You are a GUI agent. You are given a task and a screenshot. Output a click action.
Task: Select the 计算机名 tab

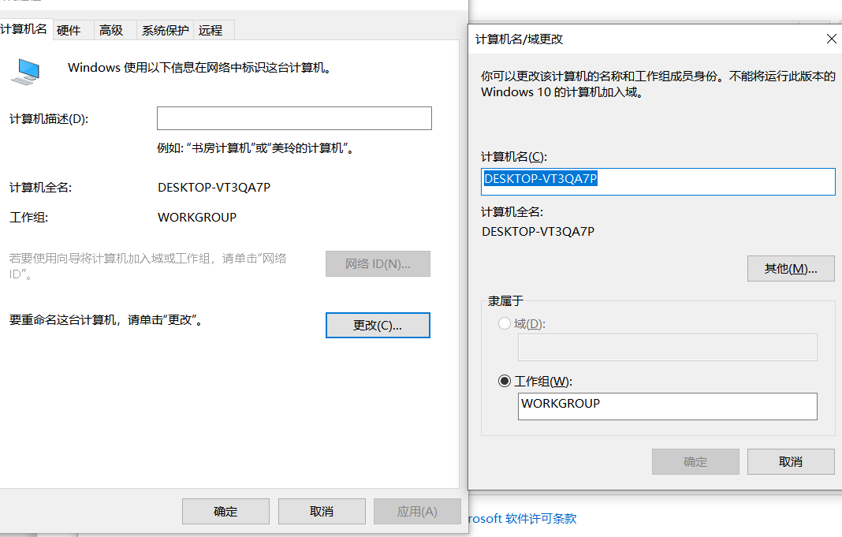tap(24, 29)
